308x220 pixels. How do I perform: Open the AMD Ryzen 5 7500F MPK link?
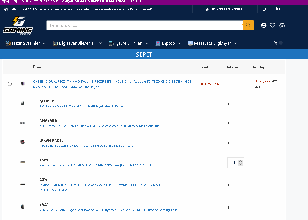84,106
